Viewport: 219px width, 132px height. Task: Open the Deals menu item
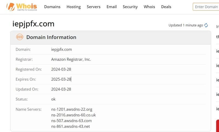(166, 7)
